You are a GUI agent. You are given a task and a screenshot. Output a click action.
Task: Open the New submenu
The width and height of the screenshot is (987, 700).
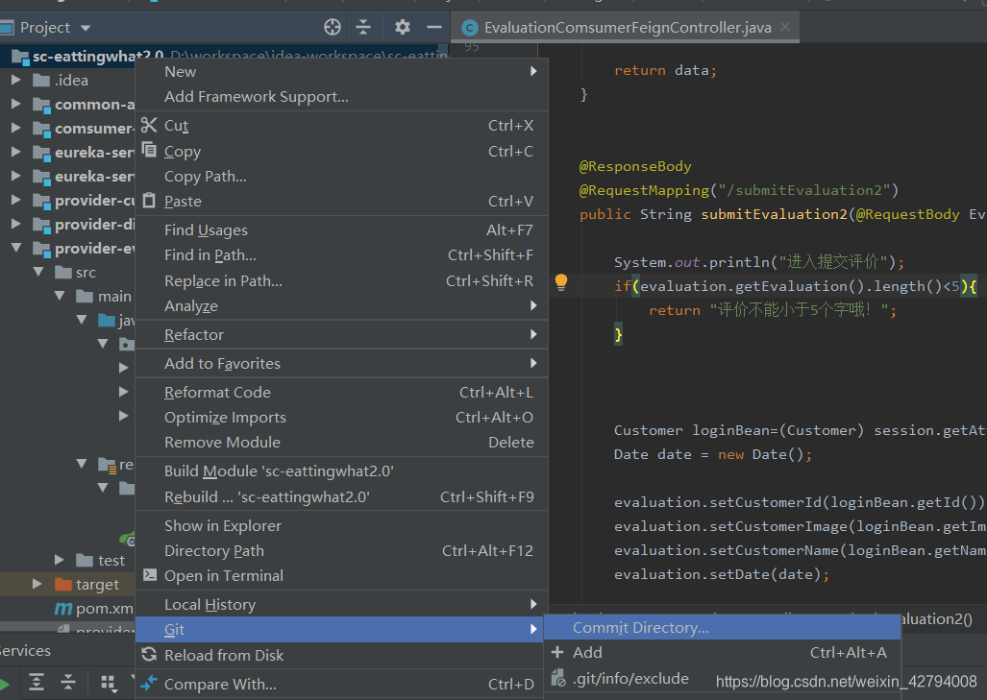(x=342, y=72)
